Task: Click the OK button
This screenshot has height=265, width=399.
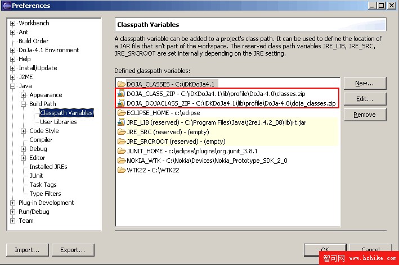Action: coord(325,250)
